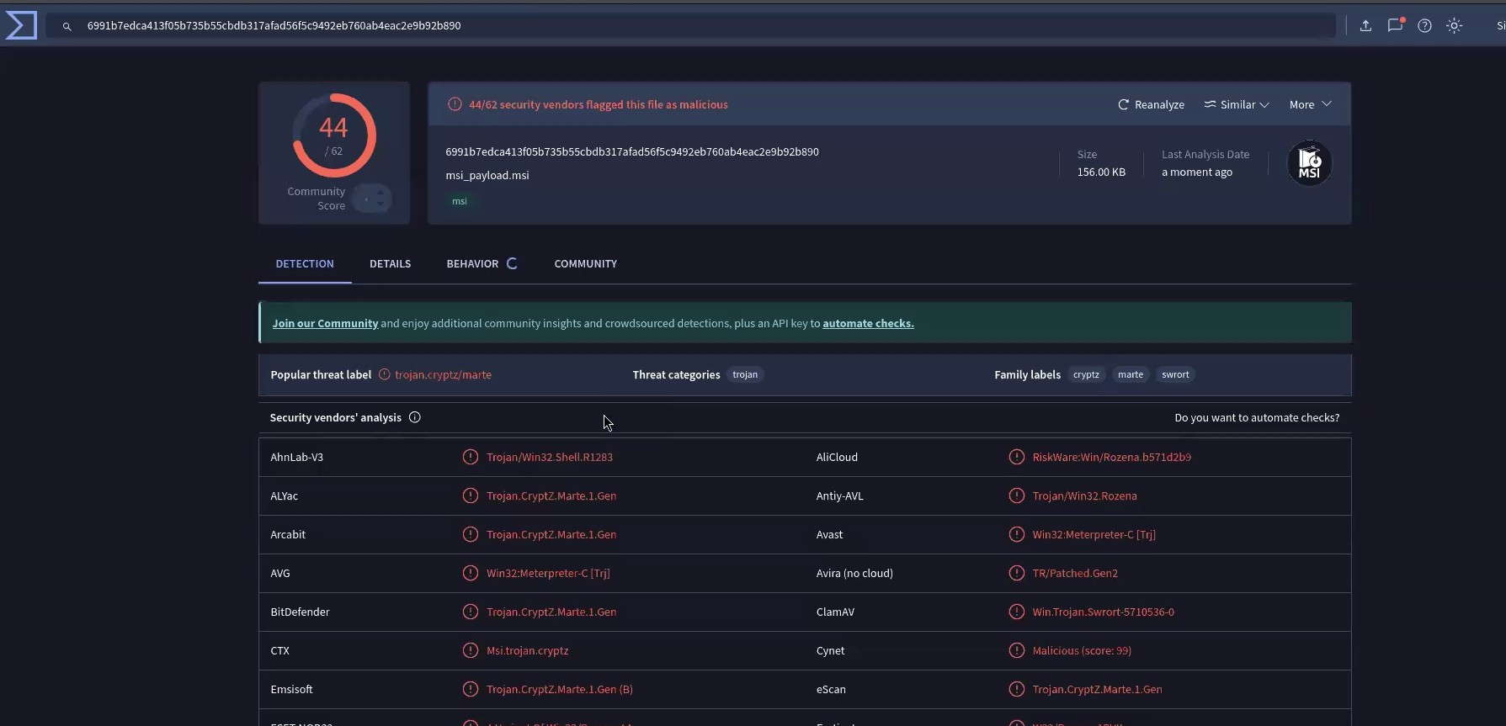Select the RiskWare:Win/Rozena.b571d2b9 detection text
This screenshot has width=1506, height=726.
pyautogui.click(x=1111, y=457)
